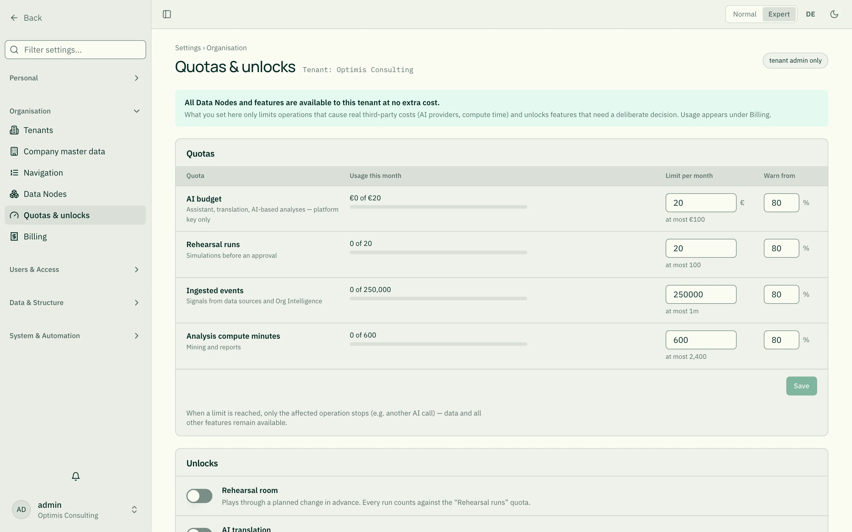Click the Tenants building icon

point(14,130)
